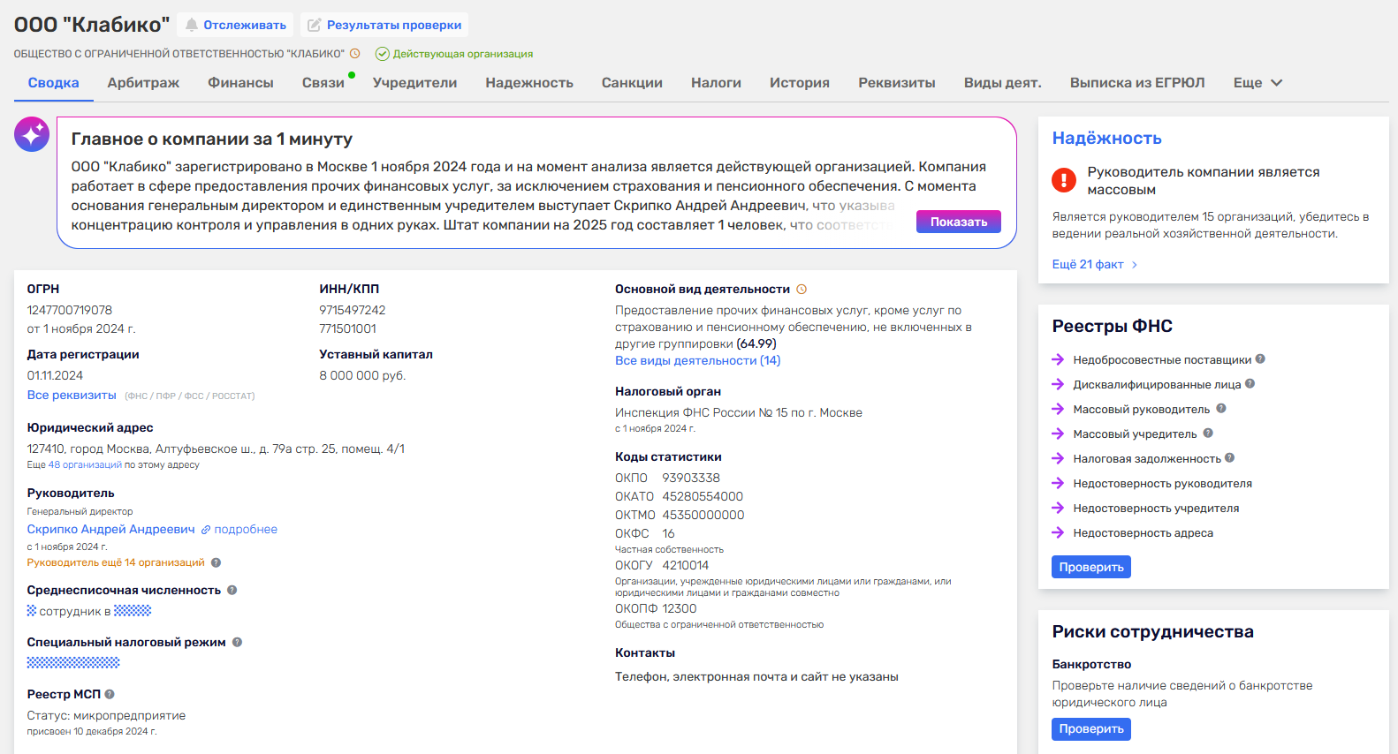1398x754 pixels.
Task: Click the help icon beside Реестр МСП
Action: pyautogui.click(x=110, y=694)
